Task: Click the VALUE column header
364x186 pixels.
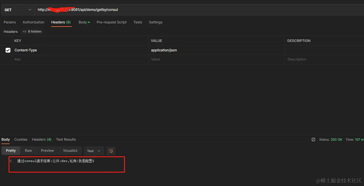Action: [156, 41]
